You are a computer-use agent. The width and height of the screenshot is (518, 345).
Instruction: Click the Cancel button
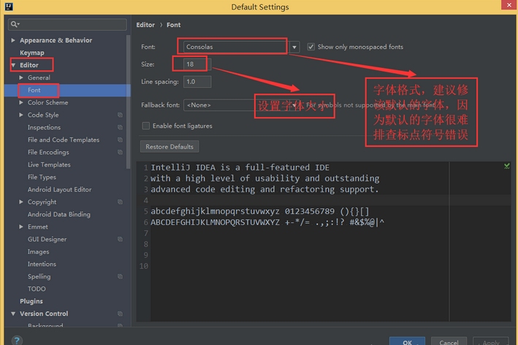449,341
